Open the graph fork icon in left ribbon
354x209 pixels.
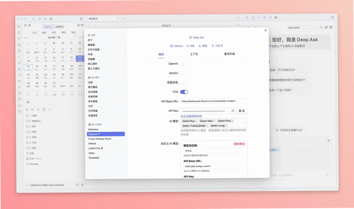[19, 39]
